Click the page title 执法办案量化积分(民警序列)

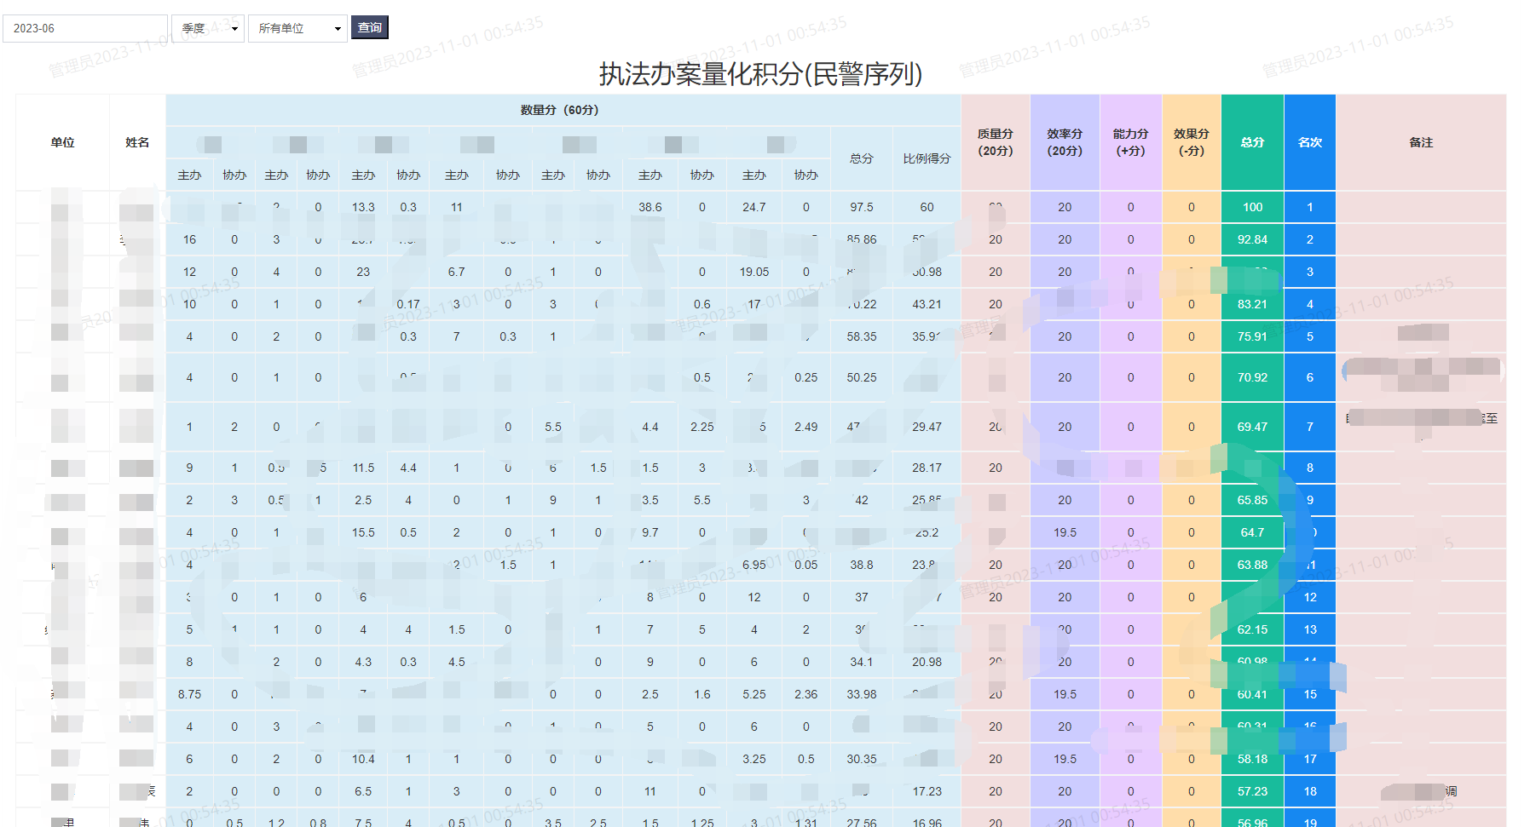(x=760, y=74)
